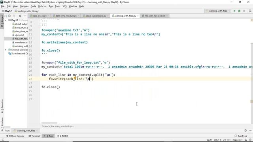
Task: Select demo.txt in project tree
Action: 18,35
